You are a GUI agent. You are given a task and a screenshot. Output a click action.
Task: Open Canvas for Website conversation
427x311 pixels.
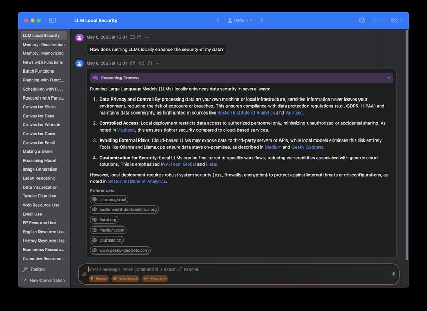tap(44, 125)
